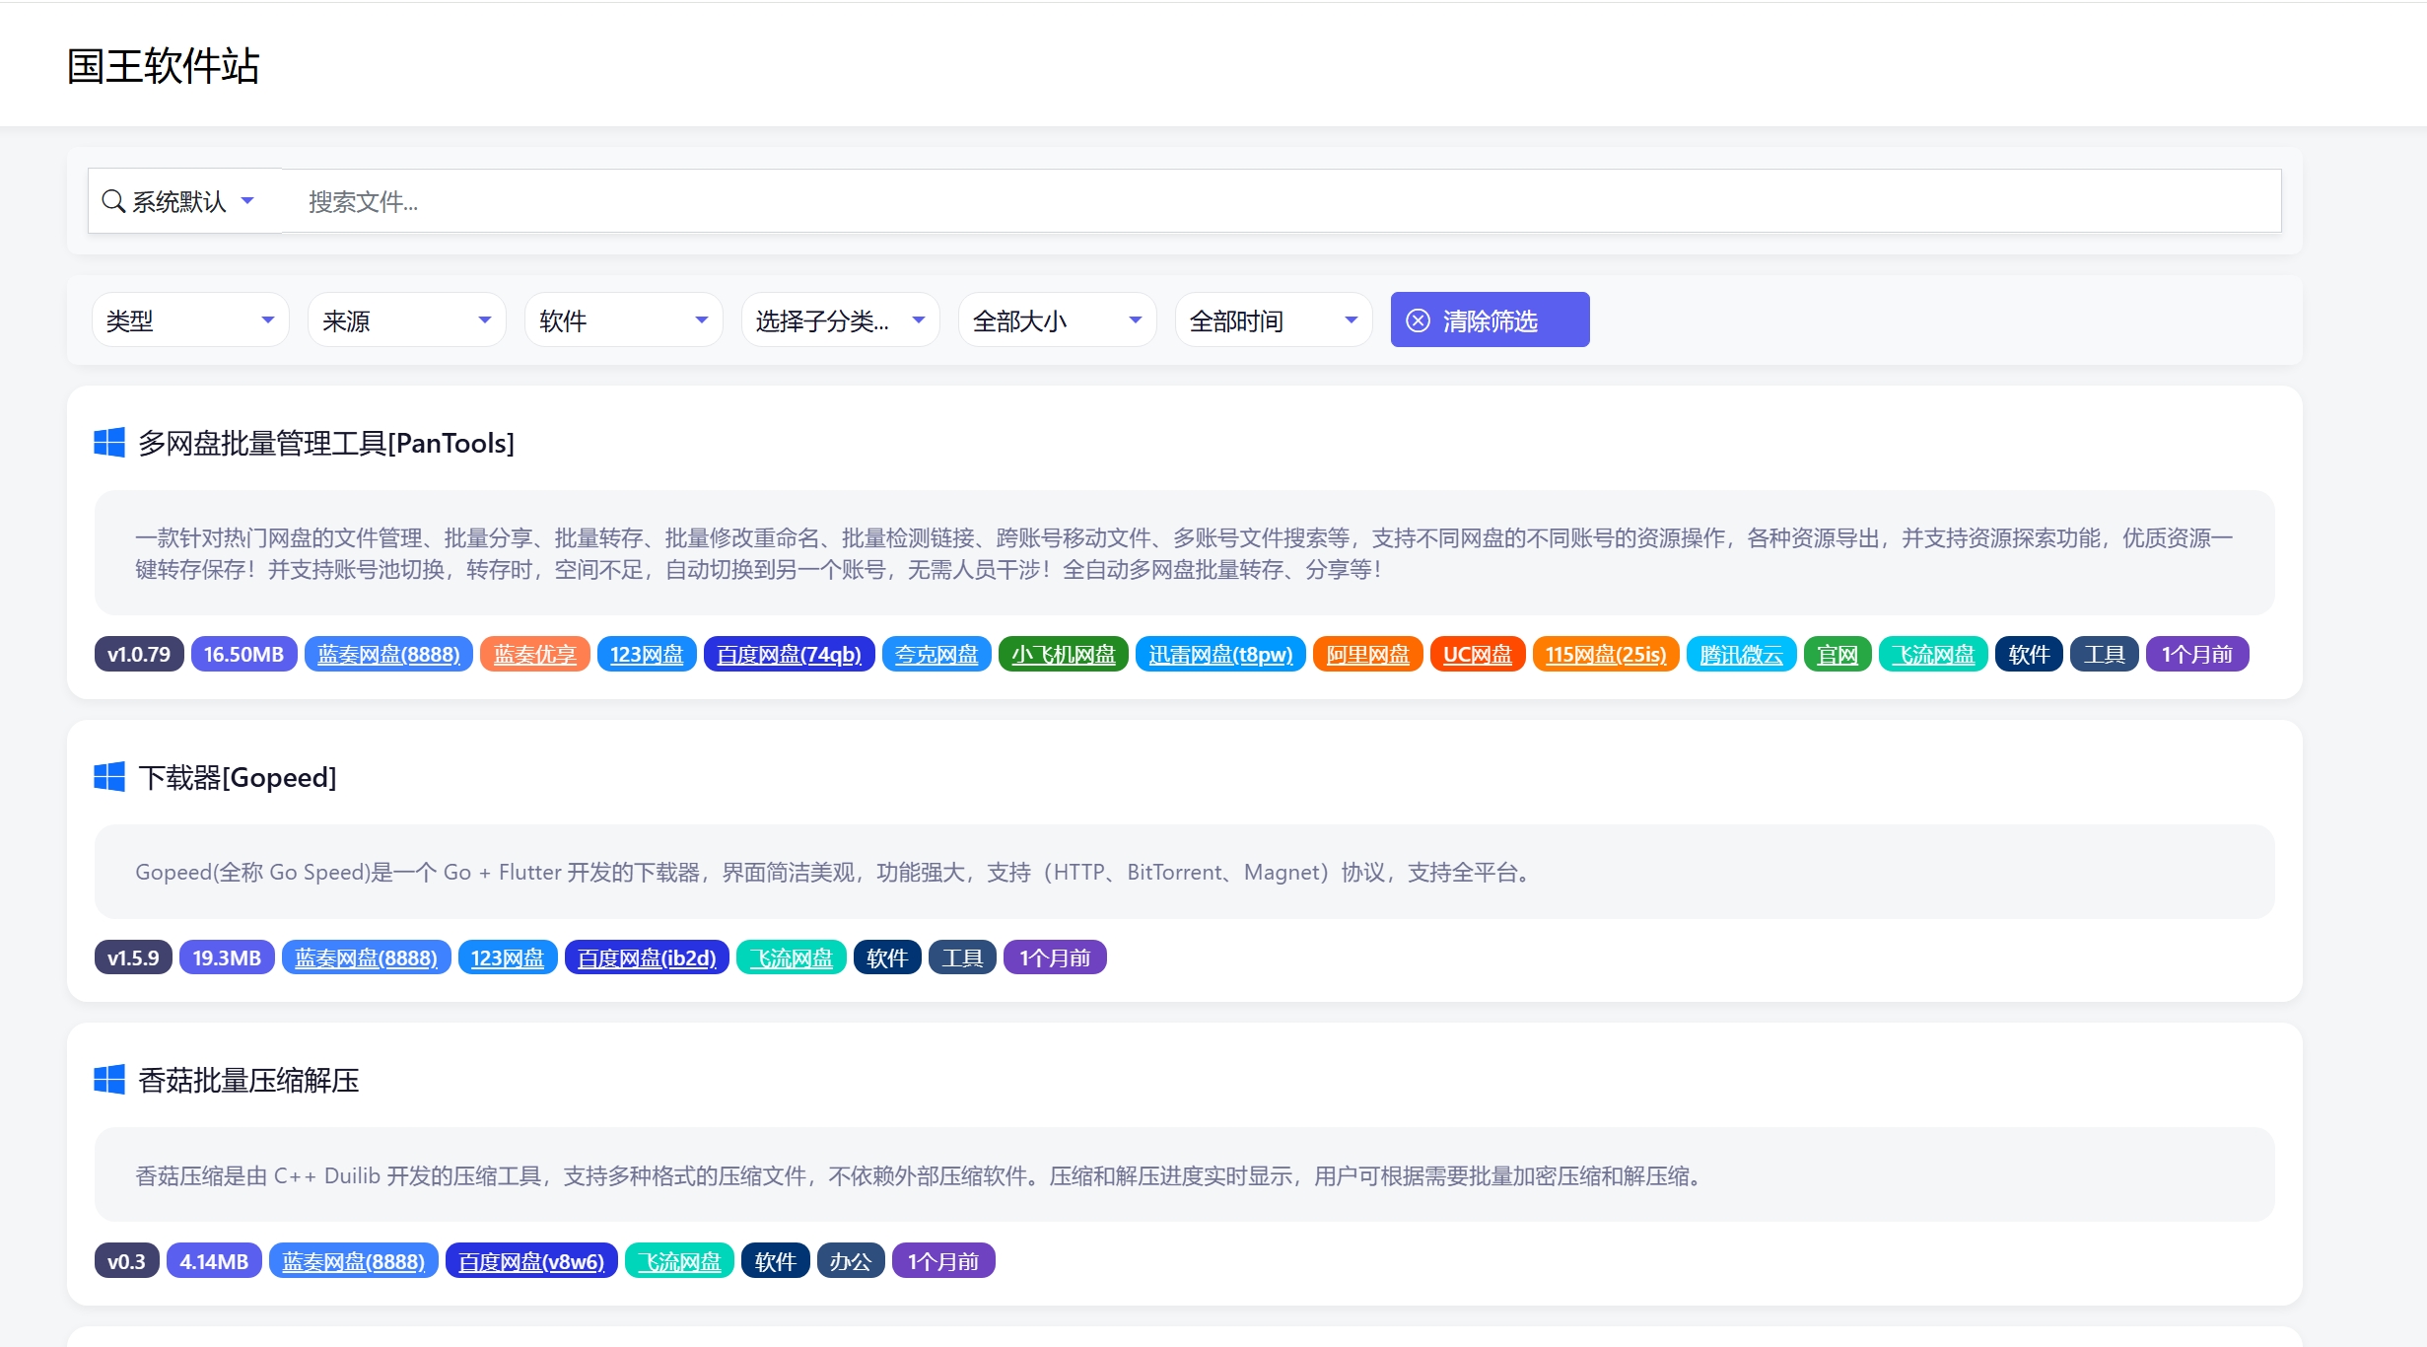The width and height of the screenshot is (2427, 1347).
Task: Open the 官网 official site link
Action: click(1838, 654)
